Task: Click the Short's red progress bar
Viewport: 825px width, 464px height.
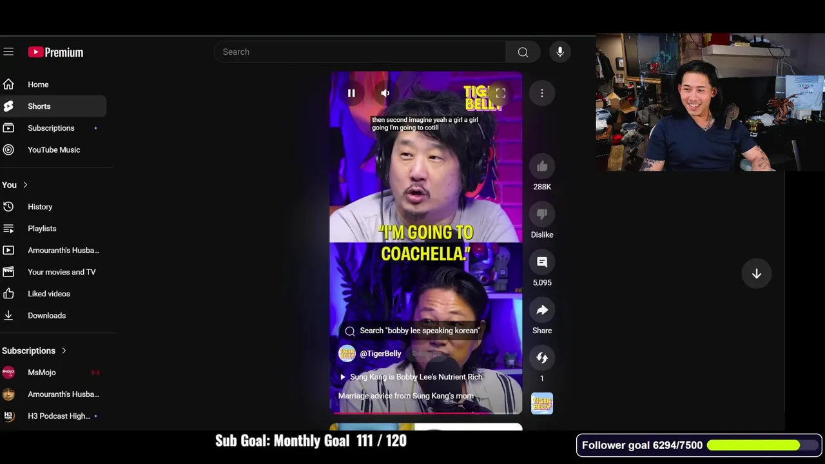Action: coord(426,412)
